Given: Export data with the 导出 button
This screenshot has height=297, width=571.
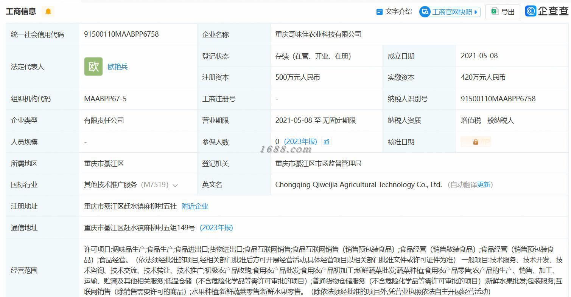Looking at the screenshot, I should 503,12.
